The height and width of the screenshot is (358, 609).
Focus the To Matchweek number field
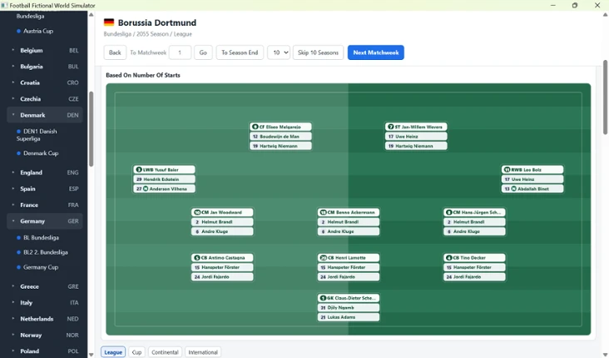pos(180,52)
